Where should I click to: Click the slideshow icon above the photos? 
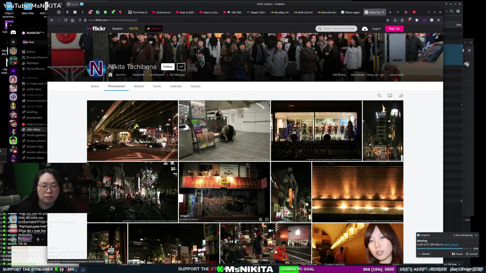(390, 96)
